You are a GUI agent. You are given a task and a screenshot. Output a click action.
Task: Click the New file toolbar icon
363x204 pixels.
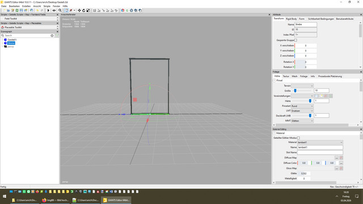pos(4,10)
